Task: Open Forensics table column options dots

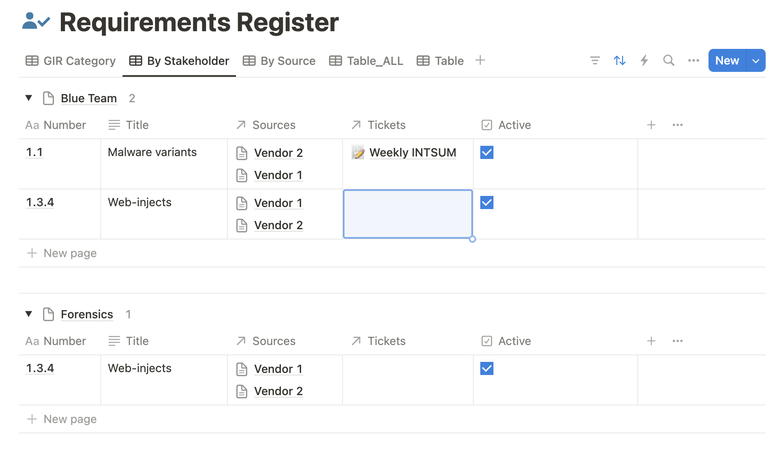Action: click(677, 341)
